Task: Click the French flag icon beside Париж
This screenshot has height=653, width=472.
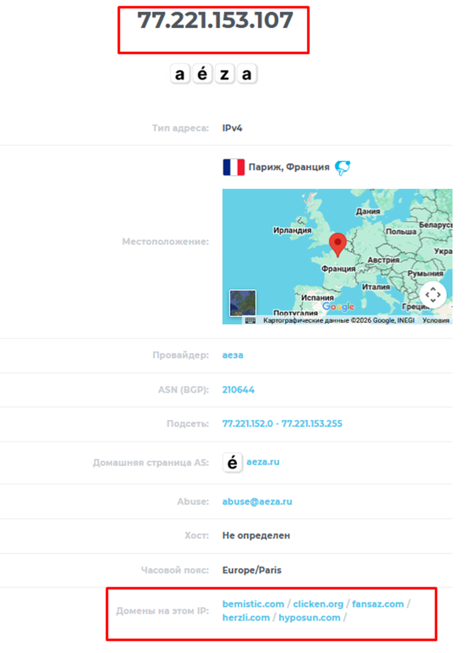Action: (233, 167)
